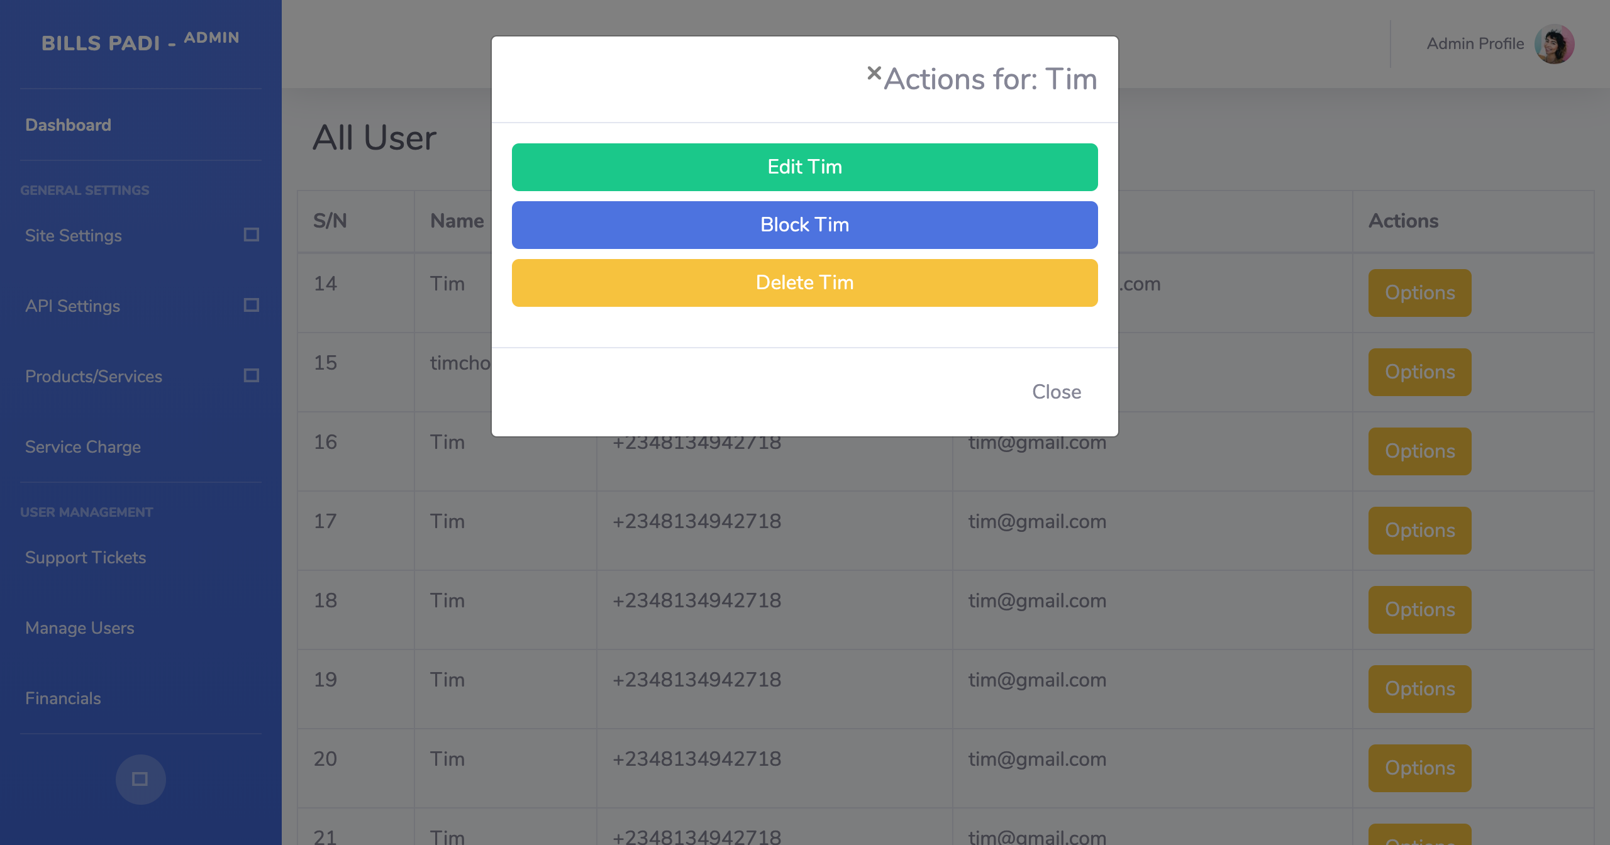The height and width of the screenshot is (845, 1610).
Task: Go to Support Tickets page
Action: (x=85, y=557)
